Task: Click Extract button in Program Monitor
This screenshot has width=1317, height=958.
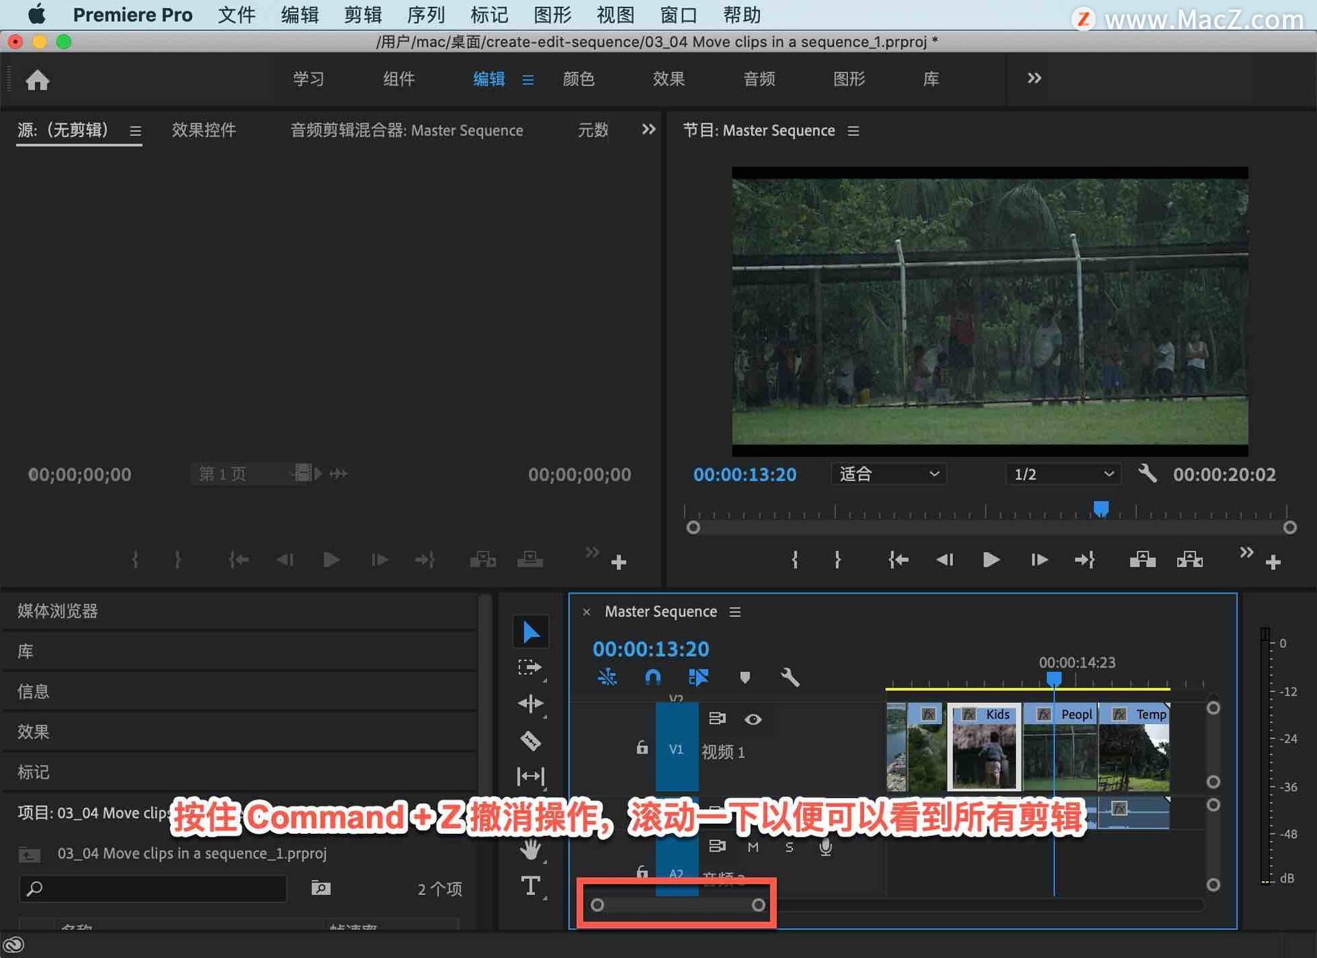Action: point(1190,560)
